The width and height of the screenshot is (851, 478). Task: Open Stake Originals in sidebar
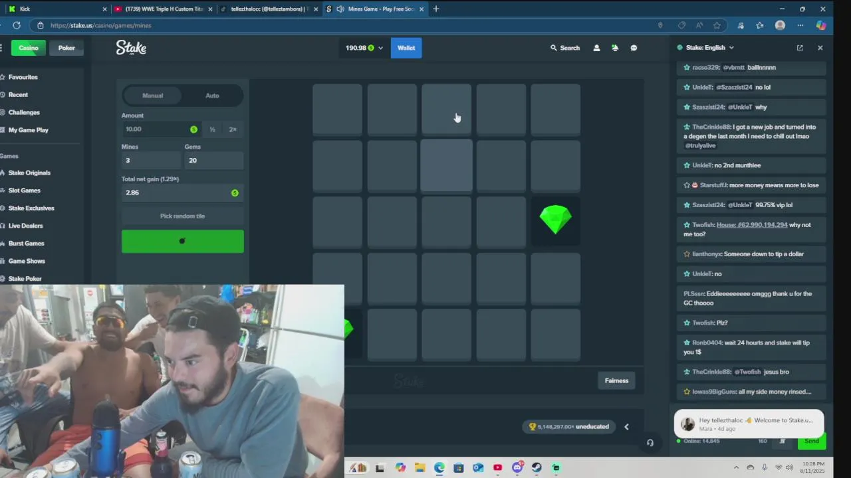[29, 173]
